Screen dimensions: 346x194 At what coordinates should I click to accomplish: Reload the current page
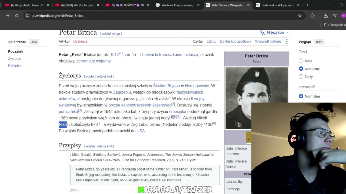coord(17,16)
